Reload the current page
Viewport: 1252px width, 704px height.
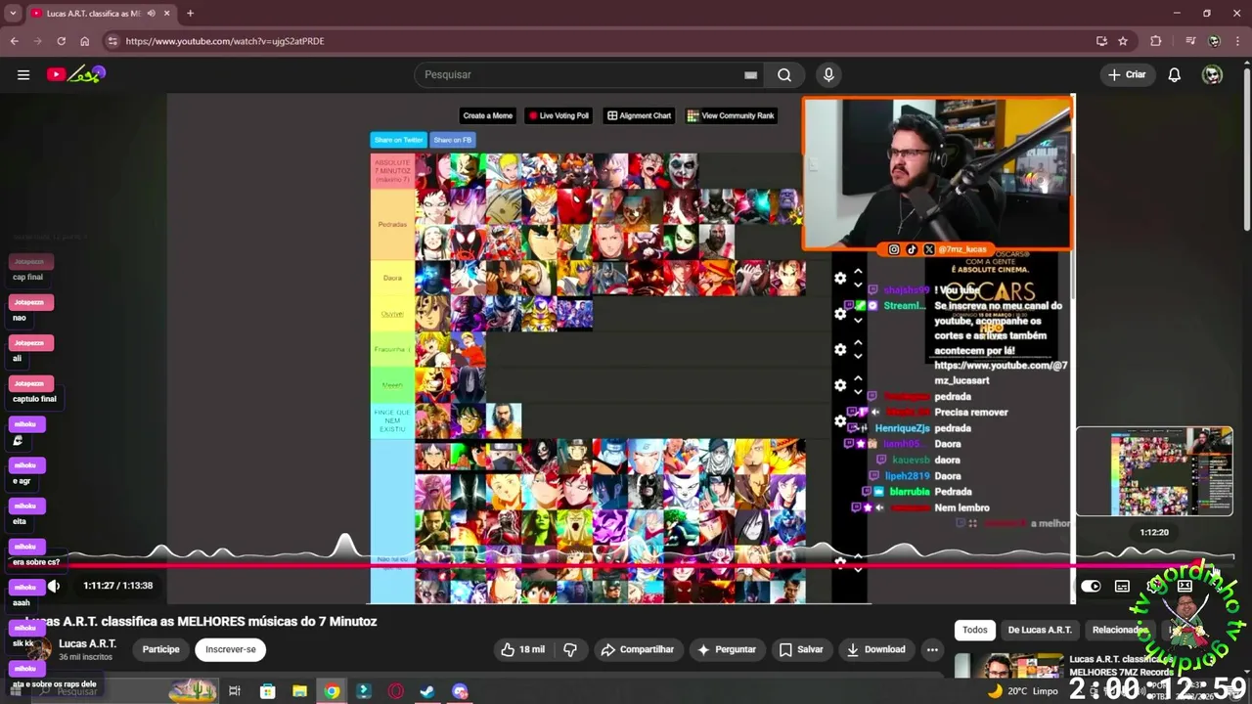(61, 41)
